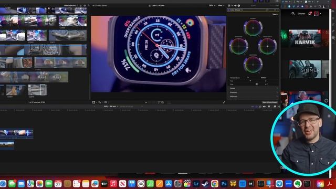Open the viewer View dropdown
Screen dimensions: 336x189
[x=220, y=6]
